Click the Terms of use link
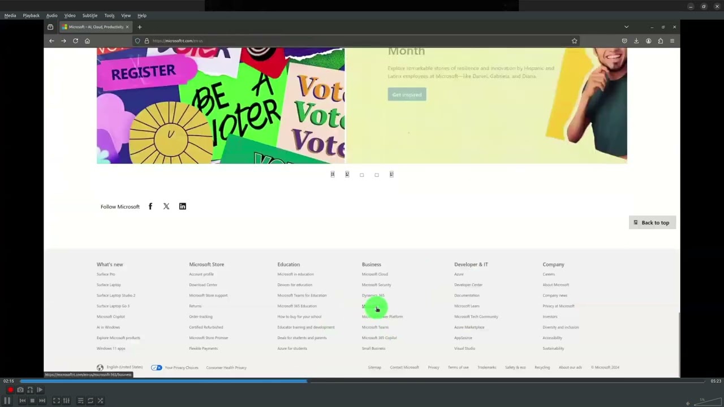This screenshot has width=724, height=407. tap(458, 367)
